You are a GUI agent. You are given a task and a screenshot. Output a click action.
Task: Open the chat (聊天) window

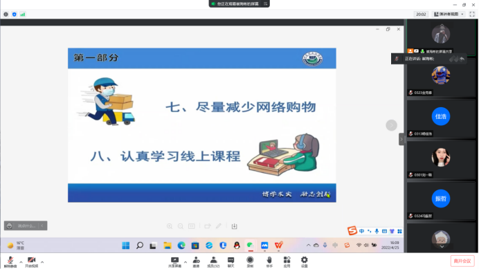click(231, 262)
